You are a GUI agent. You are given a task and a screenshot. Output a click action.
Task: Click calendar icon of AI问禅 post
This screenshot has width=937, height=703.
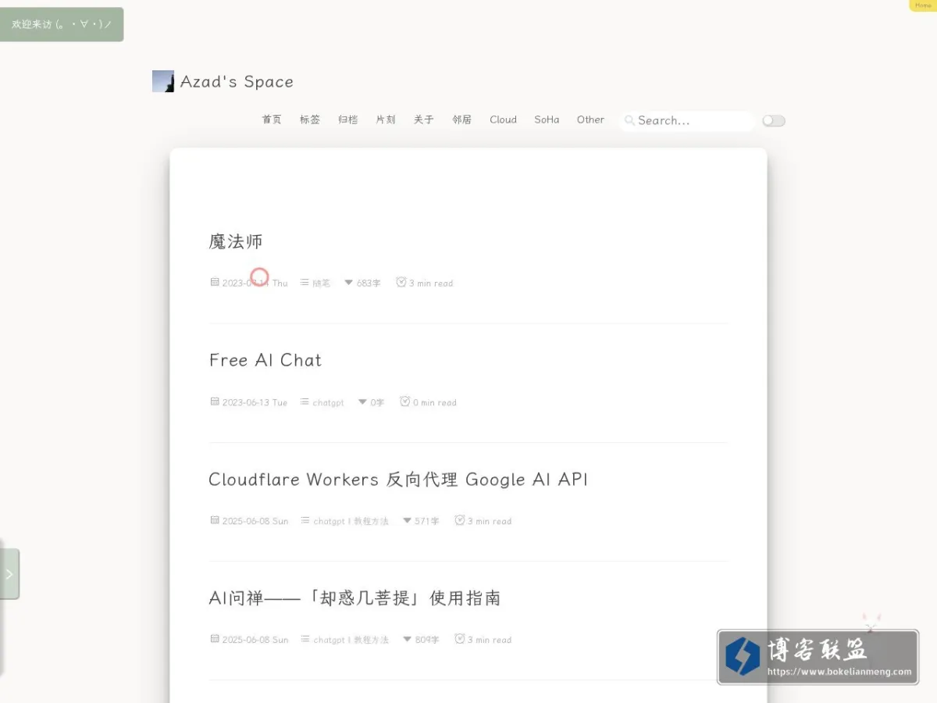(x=215, y=639)
